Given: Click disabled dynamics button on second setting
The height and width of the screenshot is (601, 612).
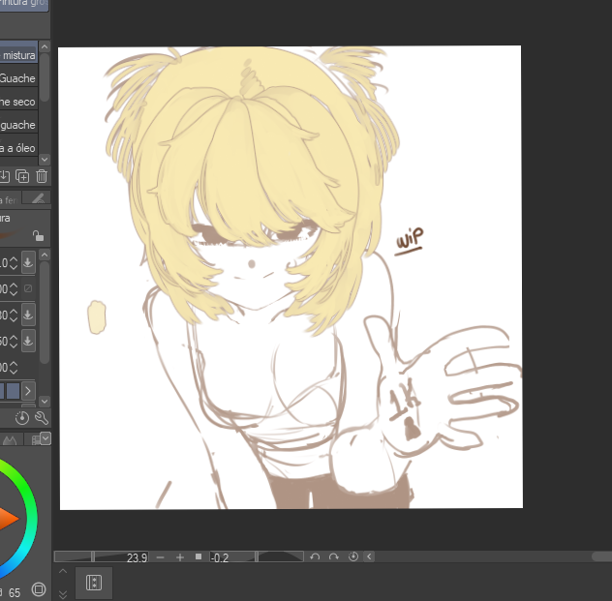Looking at the screenshot, I should pos(28,288).
